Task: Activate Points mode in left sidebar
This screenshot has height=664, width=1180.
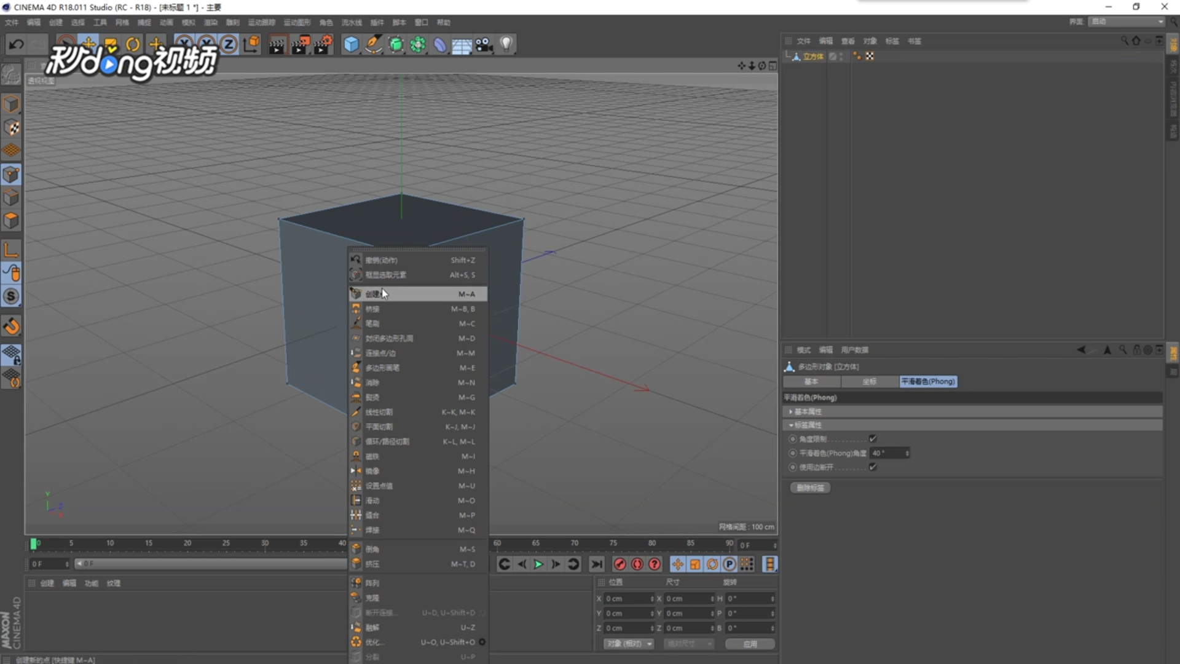Action: tap(11, 175)
